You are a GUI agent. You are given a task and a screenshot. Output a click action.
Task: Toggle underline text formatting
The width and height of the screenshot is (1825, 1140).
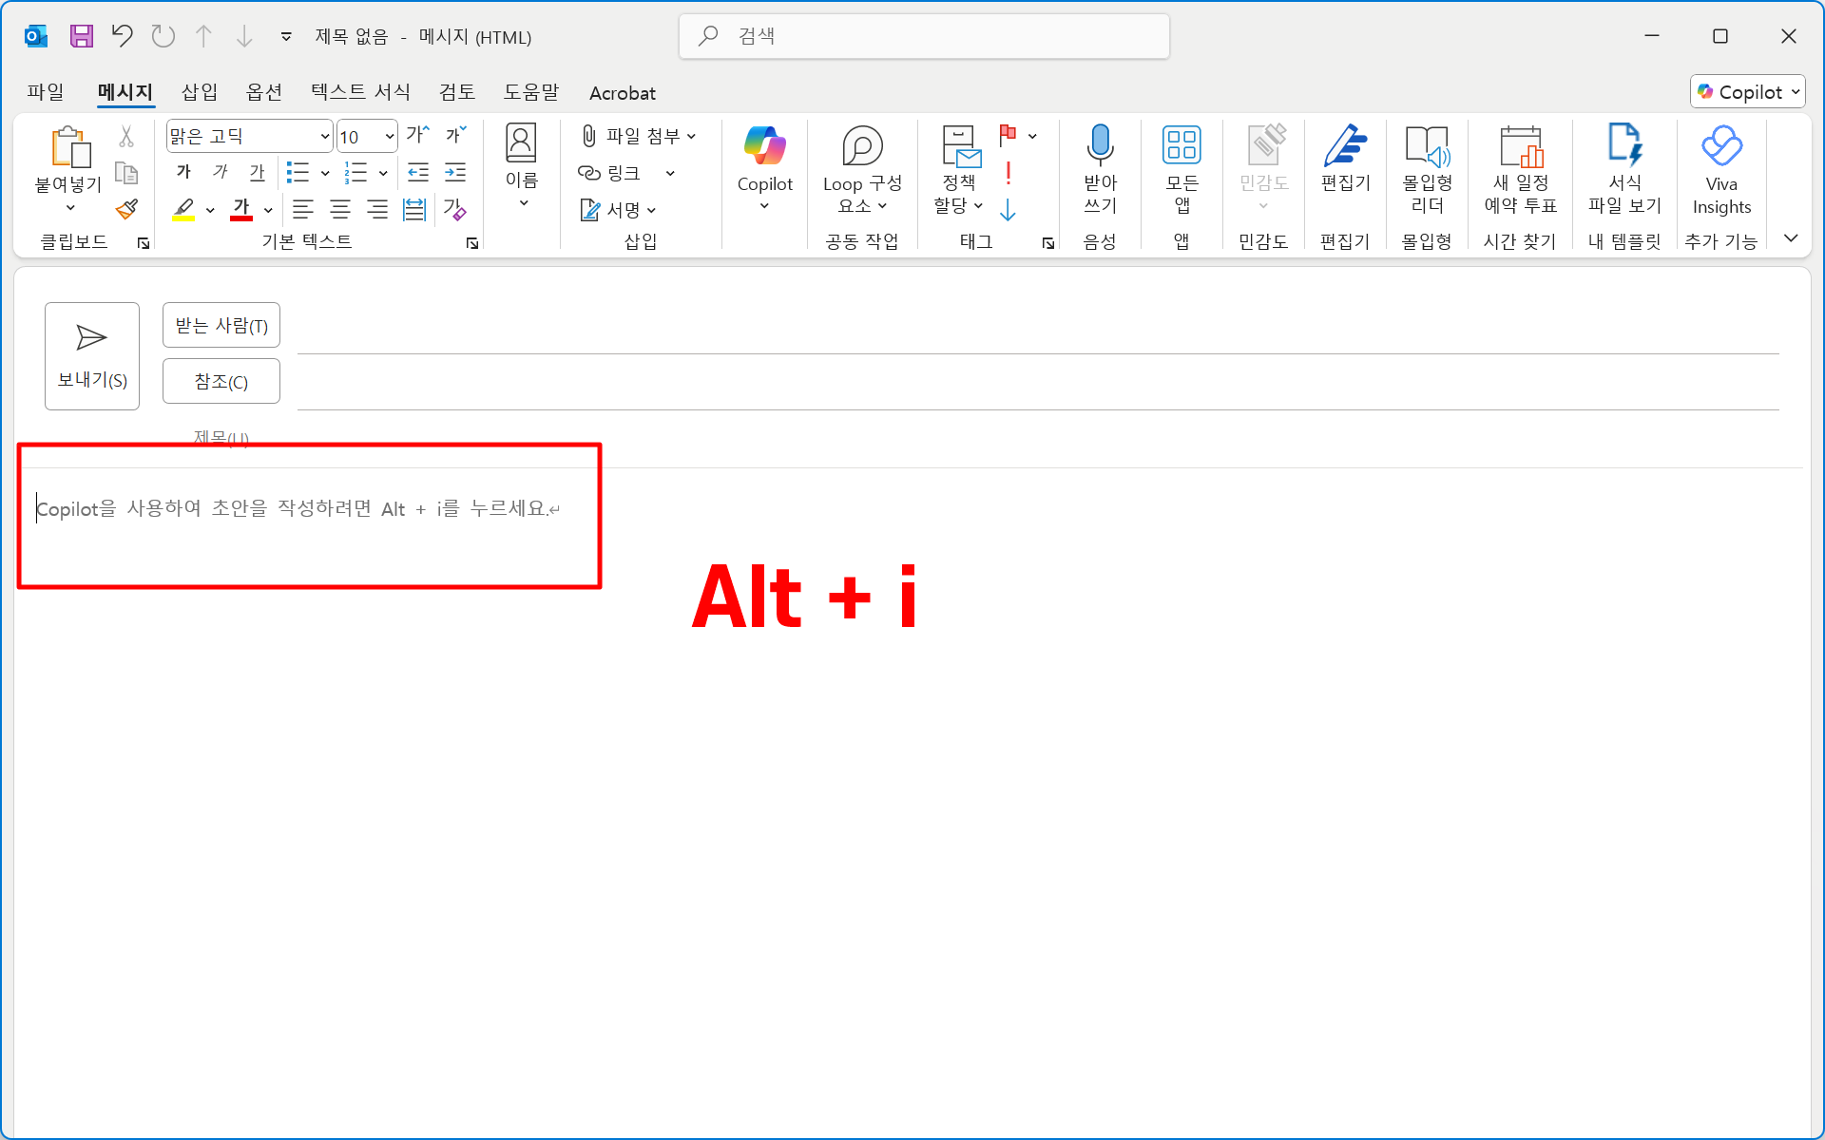tap(257, 172)
